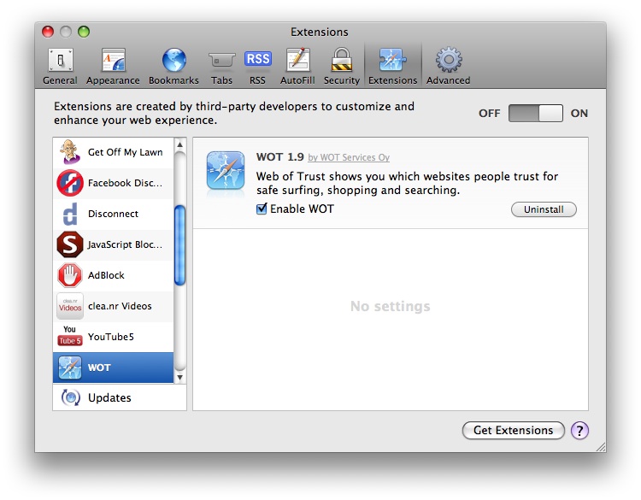Select the 'YouTube5' list row text
The width and height of the screenshot is (641, 500).
111,337
